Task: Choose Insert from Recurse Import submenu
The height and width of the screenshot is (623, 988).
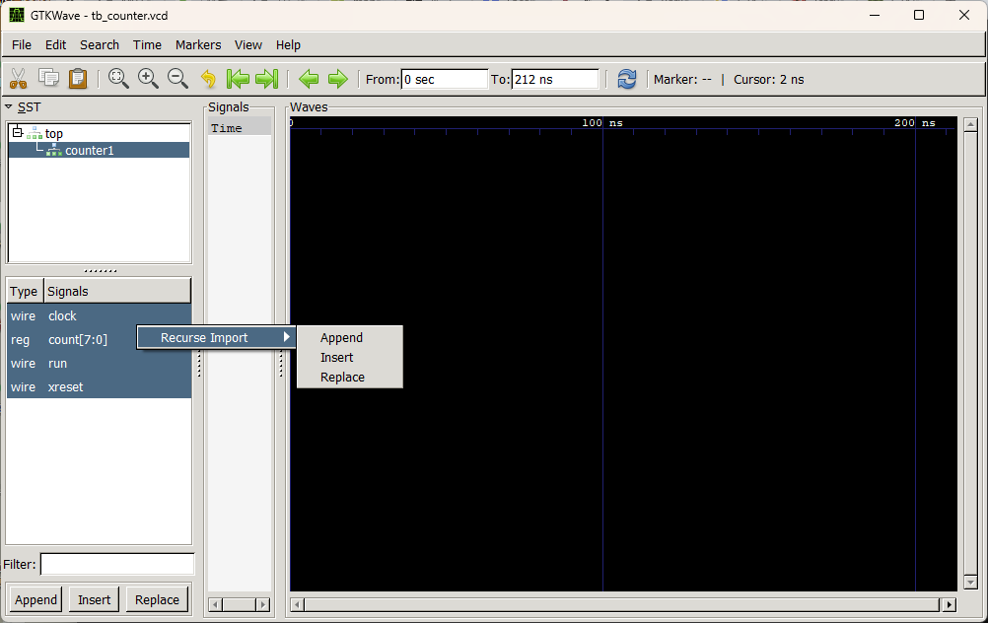Action: 336,358
